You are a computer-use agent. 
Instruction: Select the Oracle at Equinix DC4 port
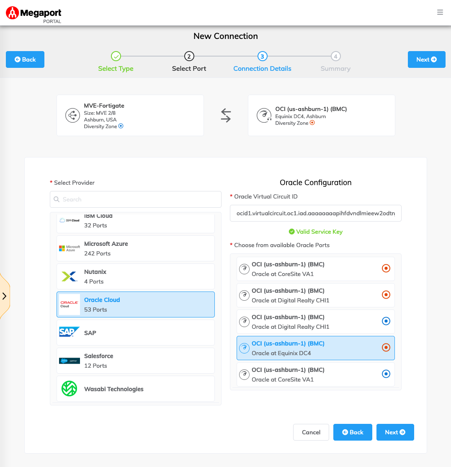click(316, 348)
